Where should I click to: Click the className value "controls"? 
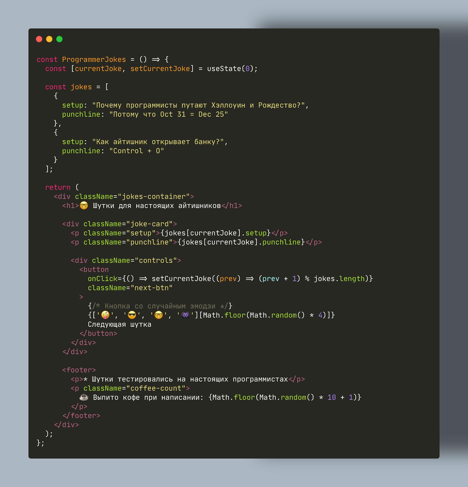[156, 261]
